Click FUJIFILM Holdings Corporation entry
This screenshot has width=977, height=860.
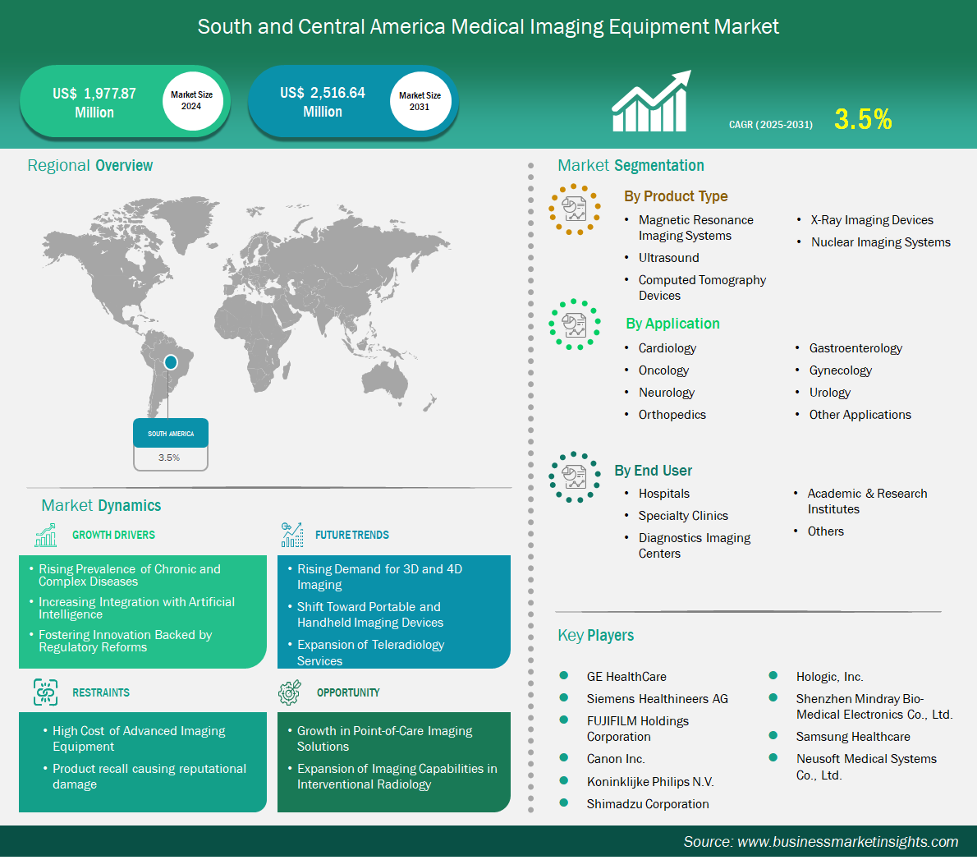[637, 729]
